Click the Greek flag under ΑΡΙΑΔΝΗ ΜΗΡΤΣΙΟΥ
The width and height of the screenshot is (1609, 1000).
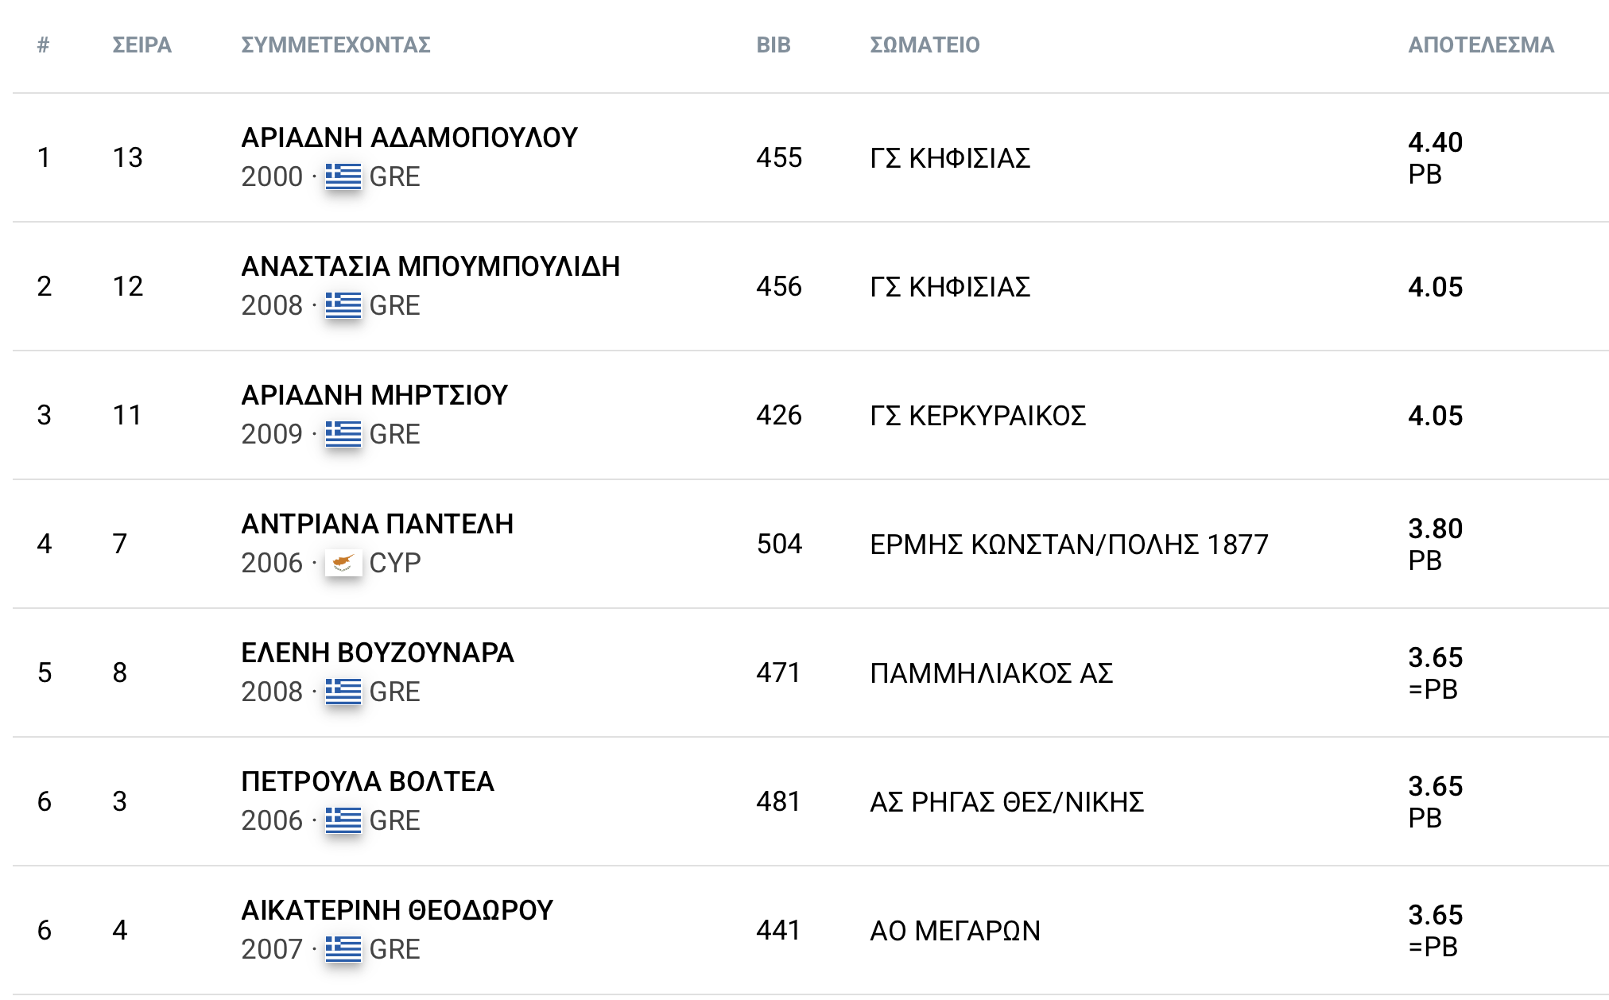[x=343, y=434]
